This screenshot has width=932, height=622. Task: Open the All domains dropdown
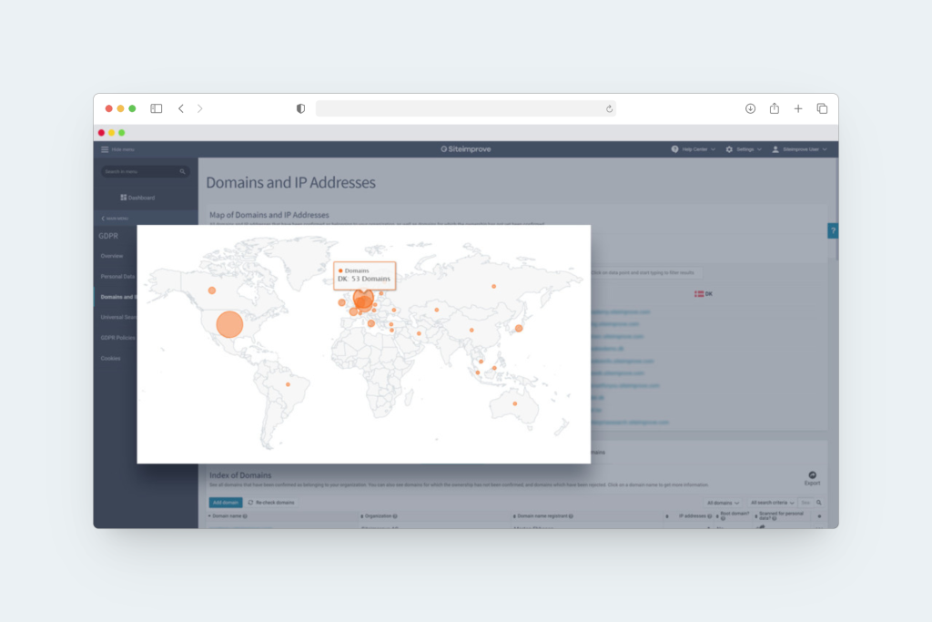[725, 502]
